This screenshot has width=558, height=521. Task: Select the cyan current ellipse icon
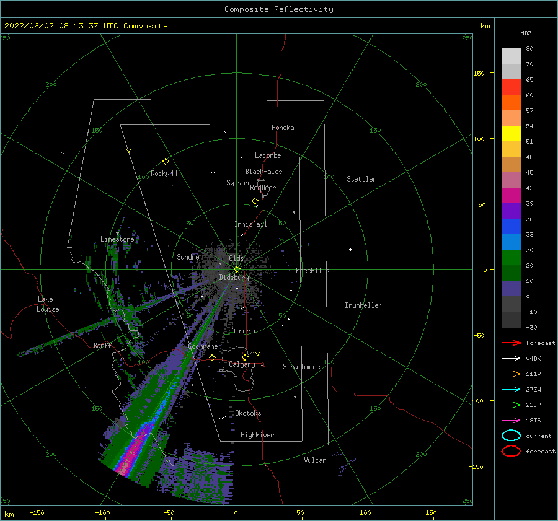coord(511,436)
